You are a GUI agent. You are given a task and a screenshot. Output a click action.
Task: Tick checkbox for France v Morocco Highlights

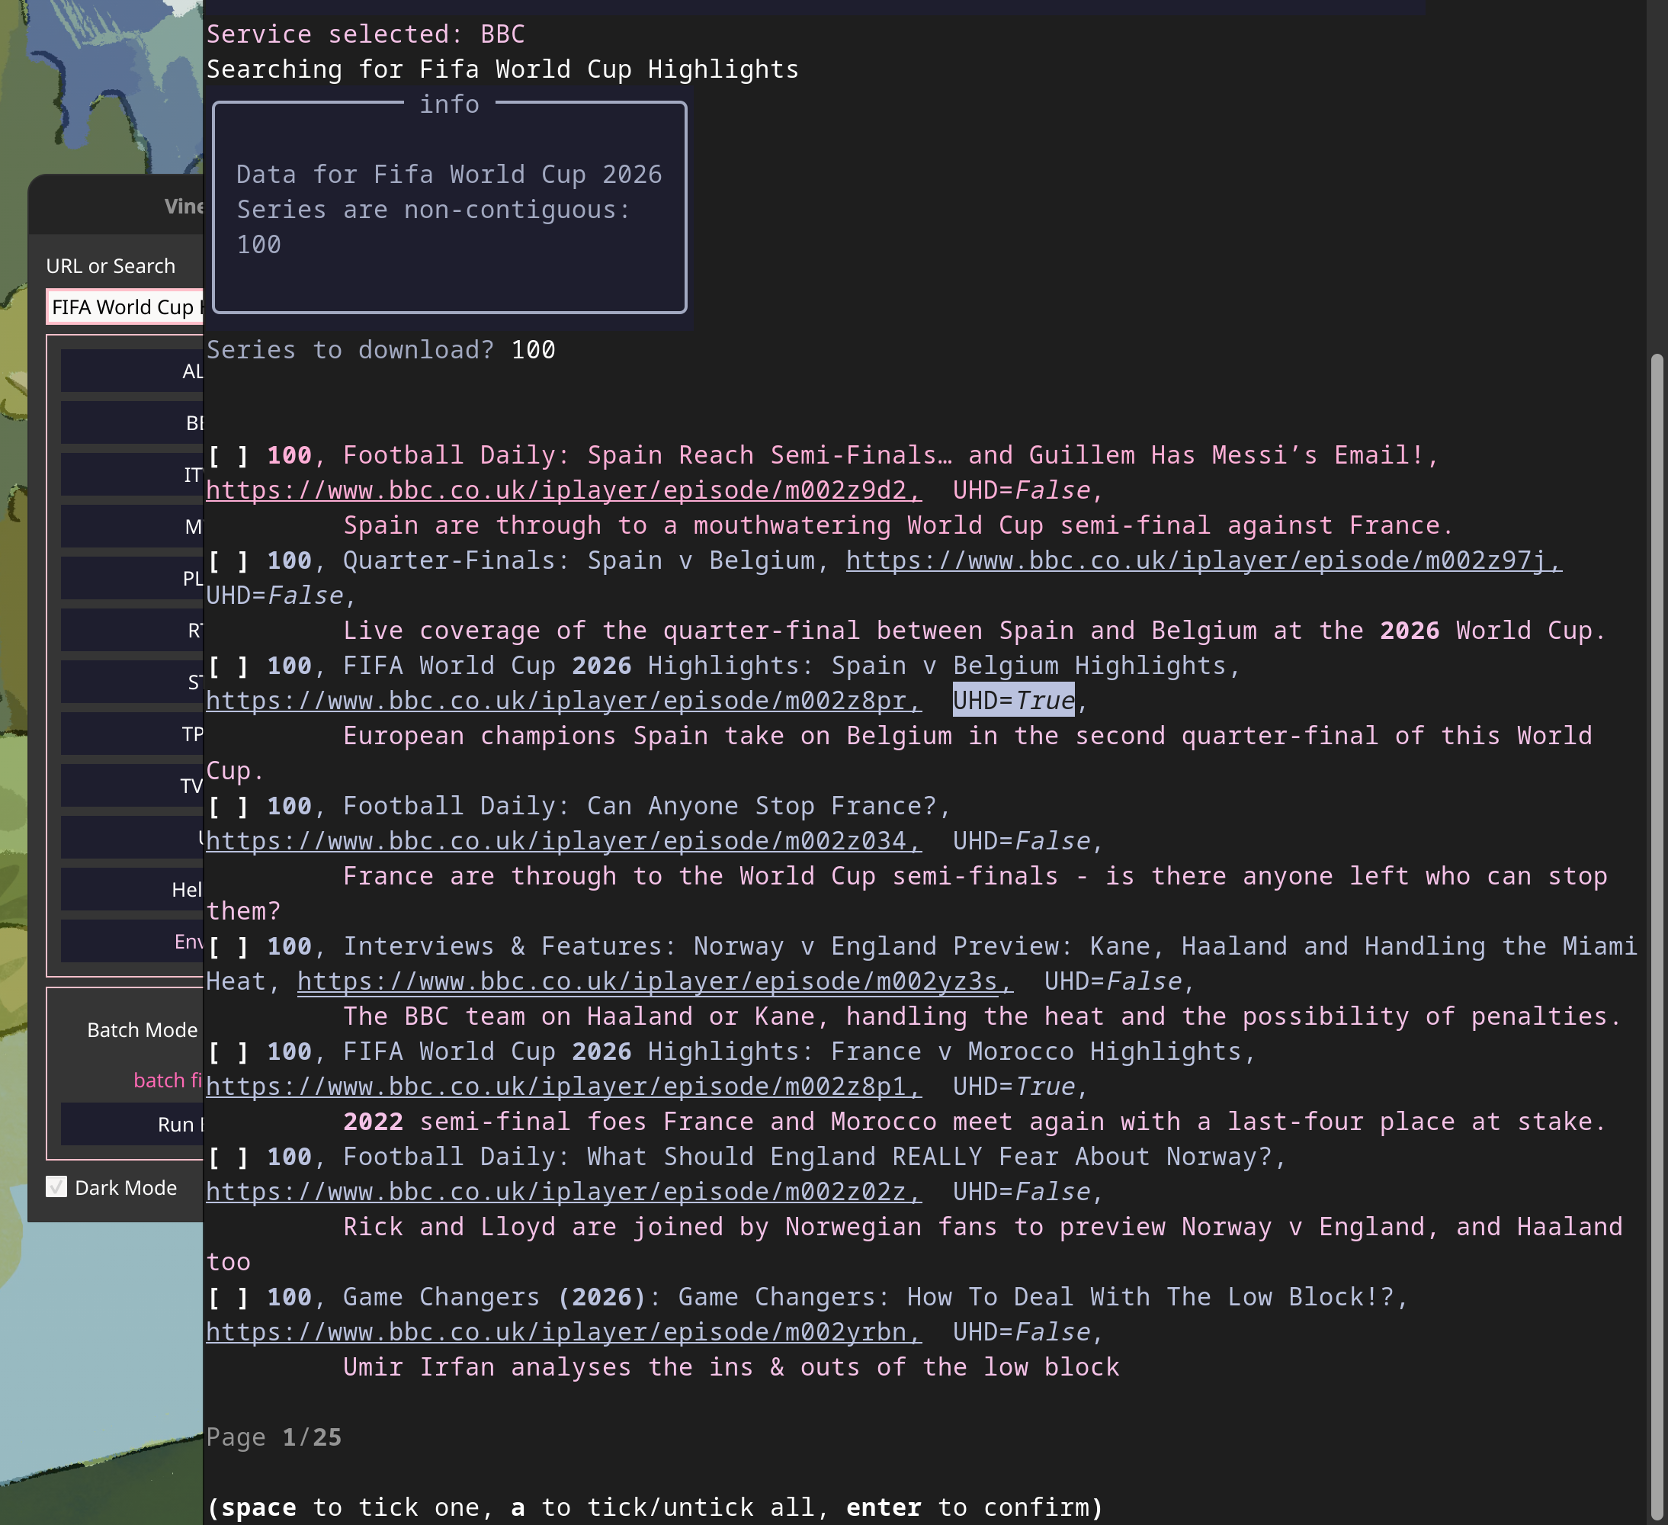[227, 1051]
